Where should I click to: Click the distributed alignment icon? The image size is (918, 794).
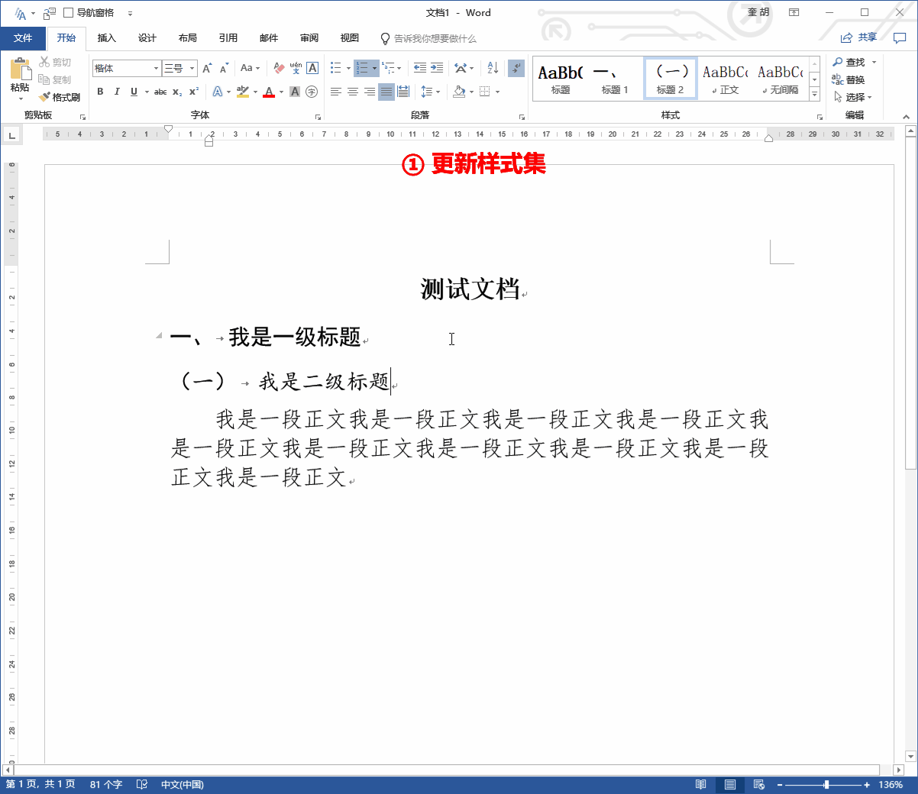(403, 92)
